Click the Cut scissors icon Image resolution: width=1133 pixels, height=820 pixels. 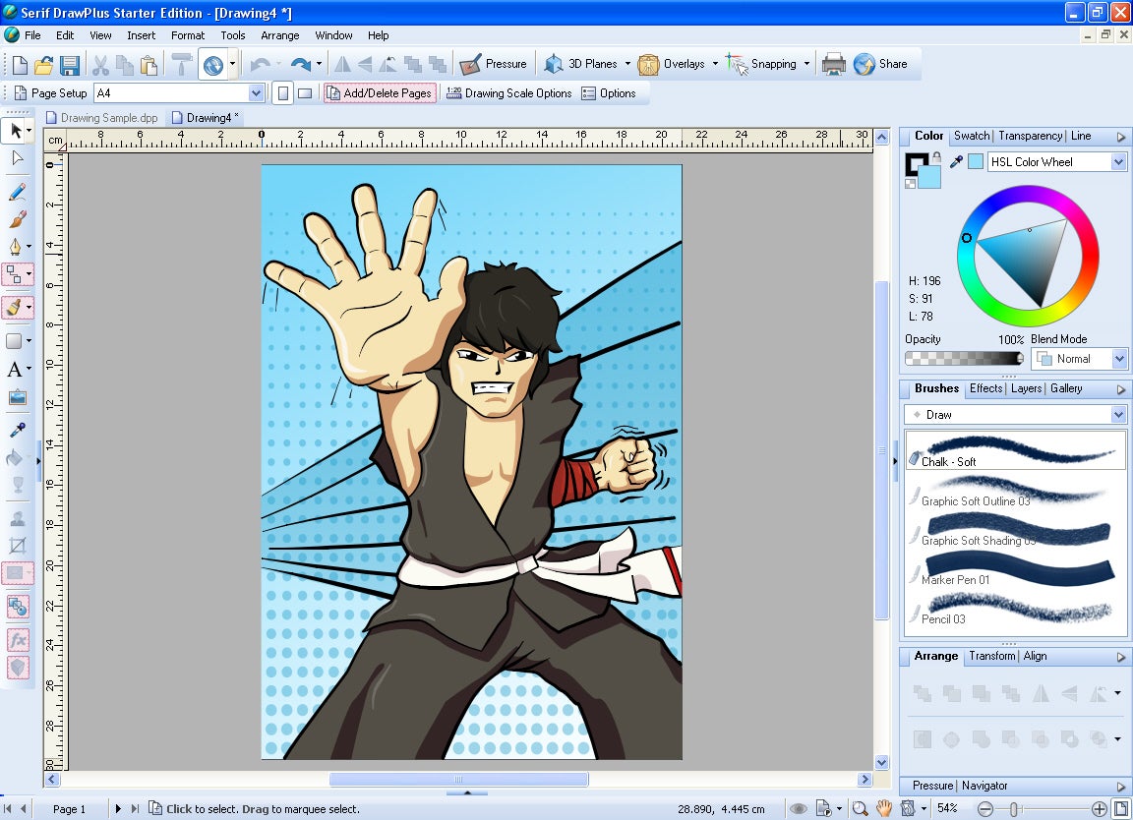coord(99,65)
